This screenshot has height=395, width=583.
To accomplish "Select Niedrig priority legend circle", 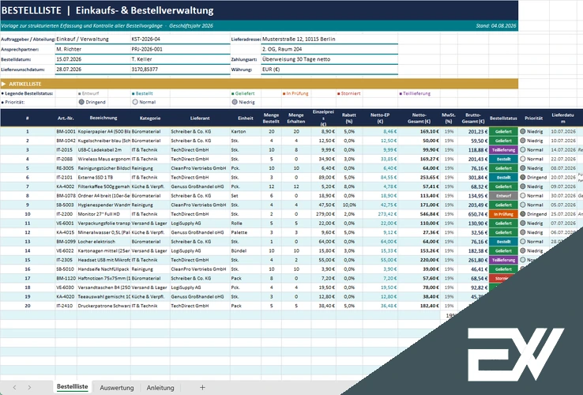I will [x=235, y=102].
